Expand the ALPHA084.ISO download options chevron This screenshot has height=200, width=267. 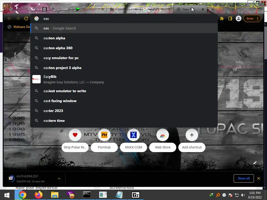(59, 179)
